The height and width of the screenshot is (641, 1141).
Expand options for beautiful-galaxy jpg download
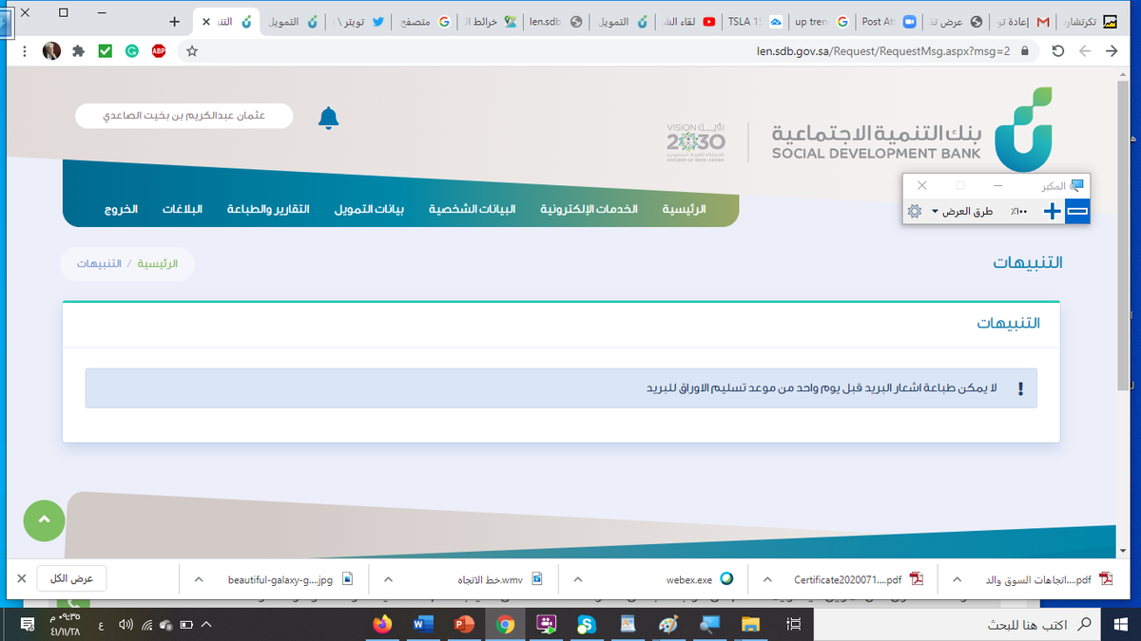pyautogui.click(x=199, y=579)
